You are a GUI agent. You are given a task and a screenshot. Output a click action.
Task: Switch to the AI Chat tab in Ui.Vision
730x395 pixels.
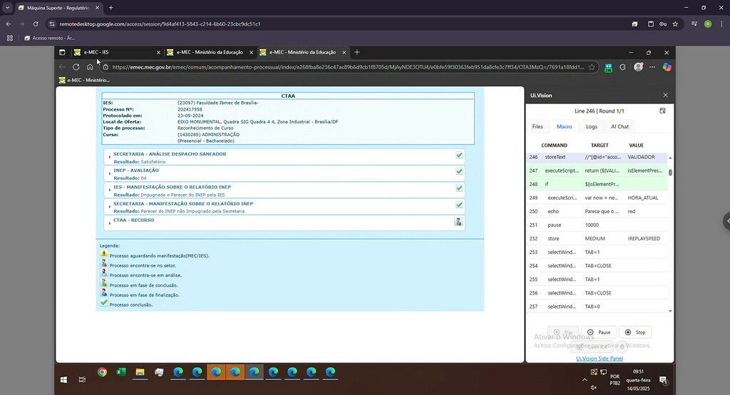coord(620,127)
